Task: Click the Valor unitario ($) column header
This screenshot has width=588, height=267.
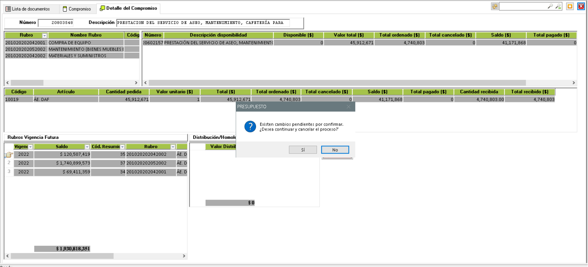Action: point(175,92)
